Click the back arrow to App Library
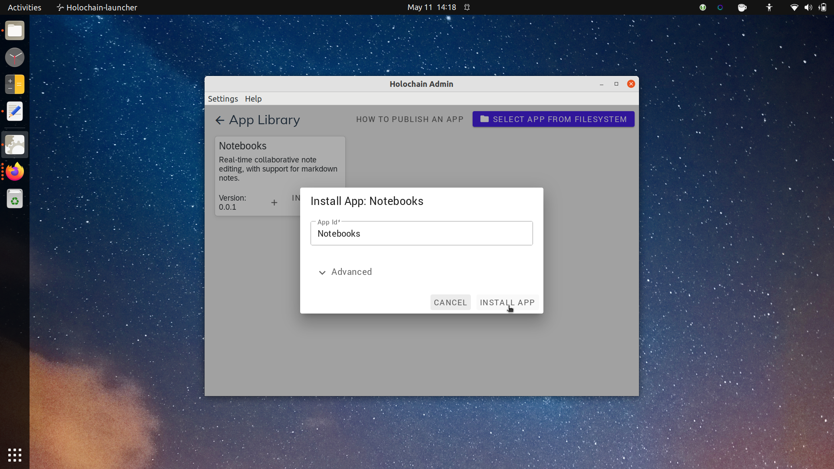Image resolution: width=834 pixels, height=469 pixels. coord(219,120)
